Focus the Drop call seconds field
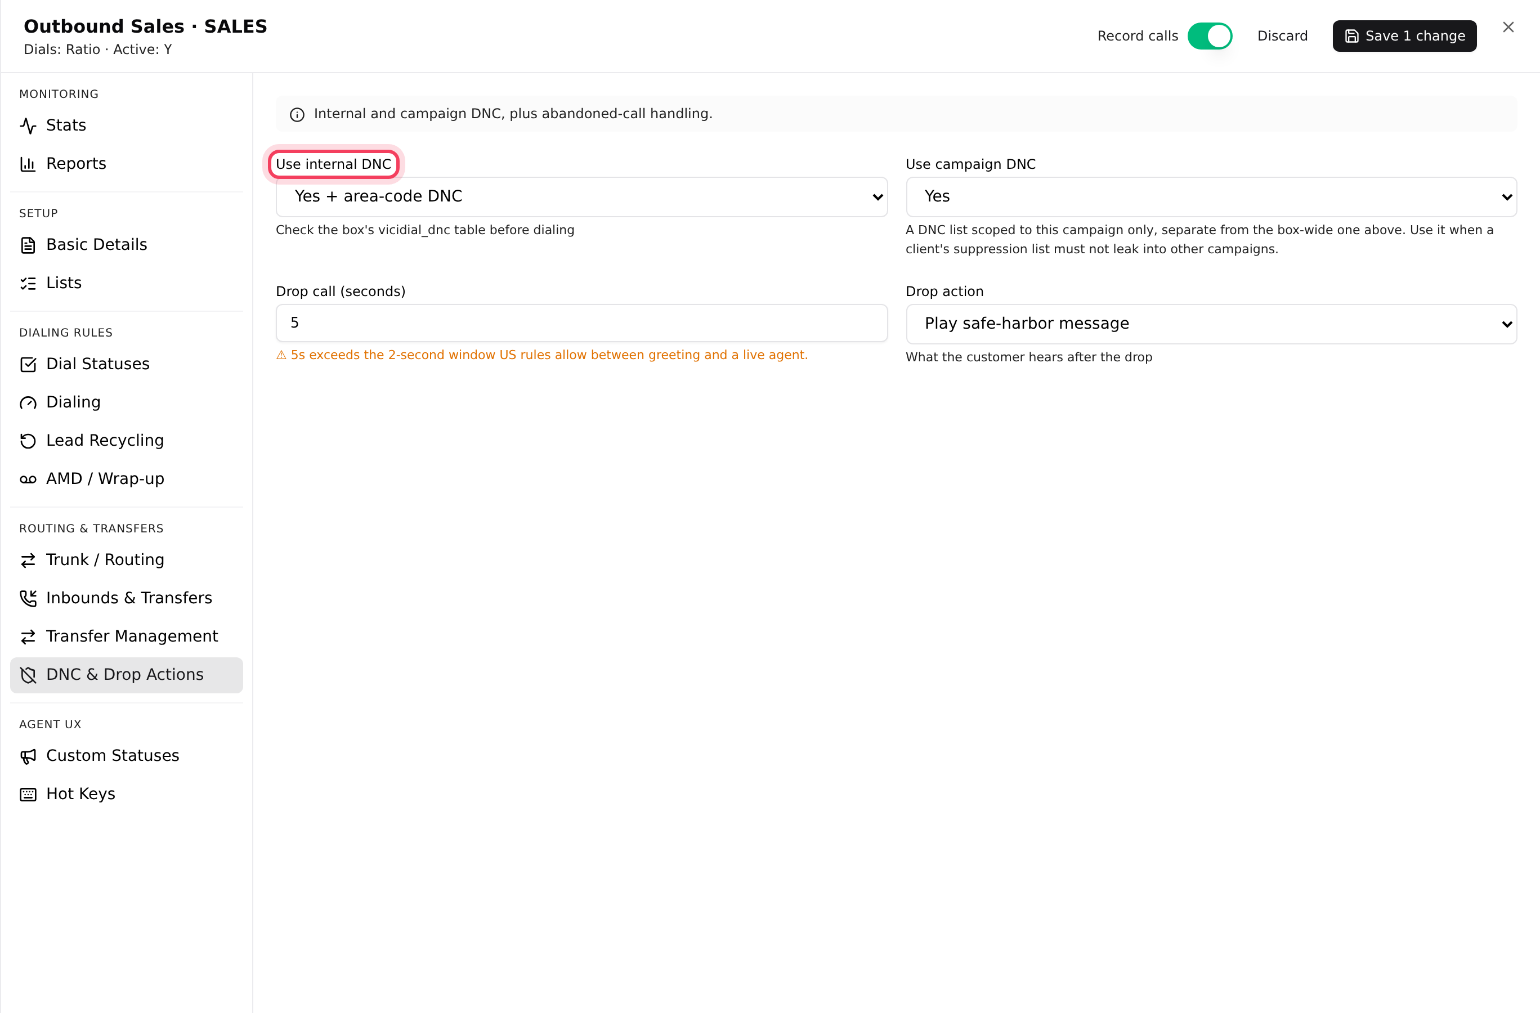Screen dimensions: 1540x1013 point(581,323)
